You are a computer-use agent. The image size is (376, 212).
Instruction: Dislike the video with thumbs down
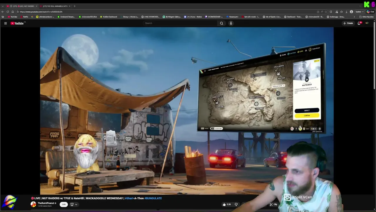[236, 204]
